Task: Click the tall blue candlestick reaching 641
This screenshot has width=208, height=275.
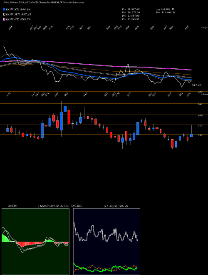Action: (x=61, y=121)
